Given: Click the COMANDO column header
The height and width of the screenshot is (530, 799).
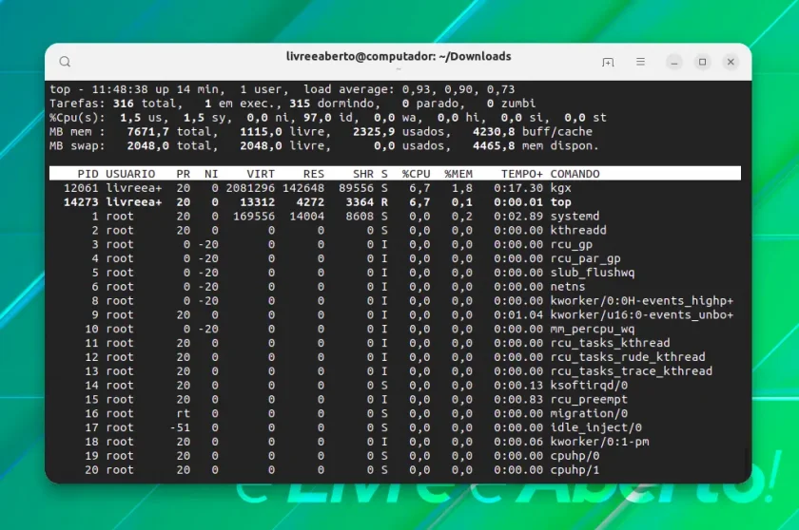Looking at the screenshot, I should pyautogui.click(x=575, y=174).
